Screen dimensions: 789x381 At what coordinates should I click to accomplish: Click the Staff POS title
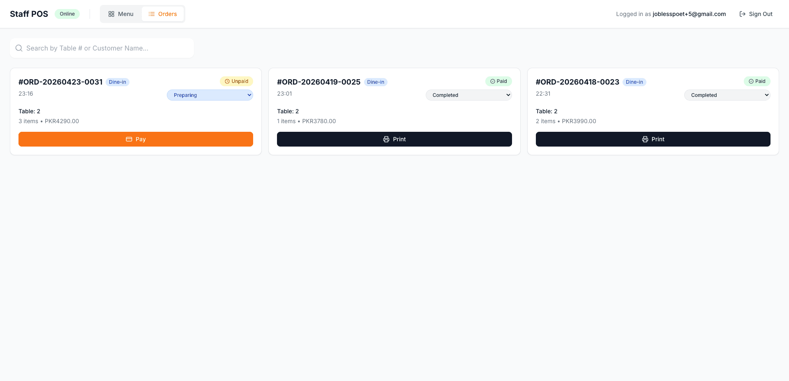coord(29,14)
